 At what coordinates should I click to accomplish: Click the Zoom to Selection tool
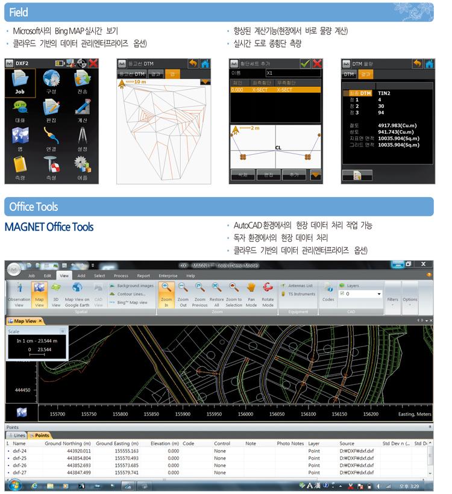(234, 295)
